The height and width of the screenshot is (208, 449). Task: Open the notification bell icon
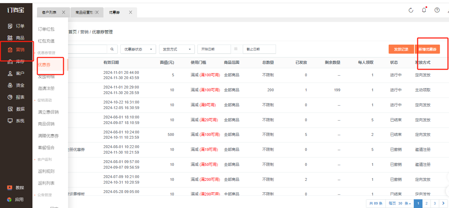click(x=424, y=10)
